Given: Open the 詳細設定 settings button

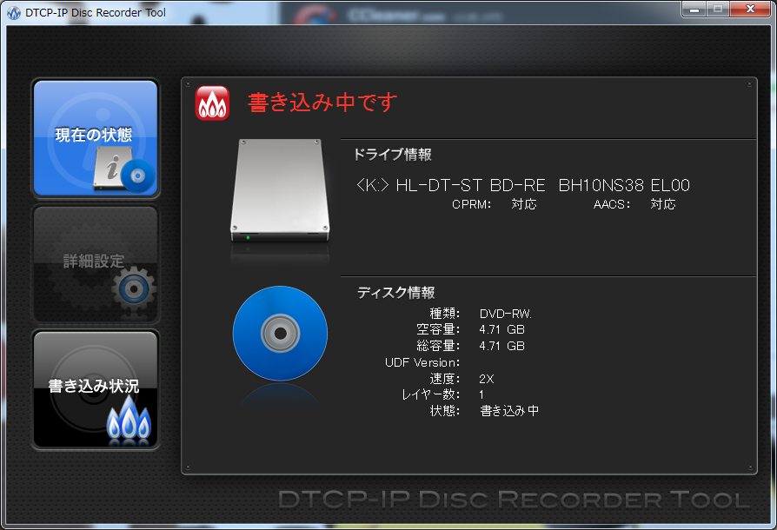Looking at the screenshot, I should [96, 264].
